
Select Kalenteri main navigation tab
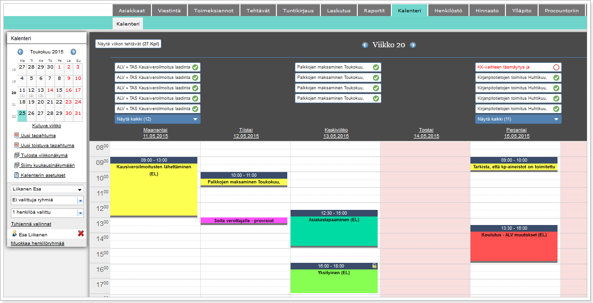[x=409, y=10]
